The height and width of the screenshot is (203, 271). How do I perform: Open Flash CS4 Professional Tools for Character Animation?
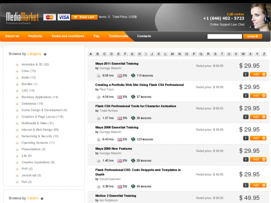136,106
